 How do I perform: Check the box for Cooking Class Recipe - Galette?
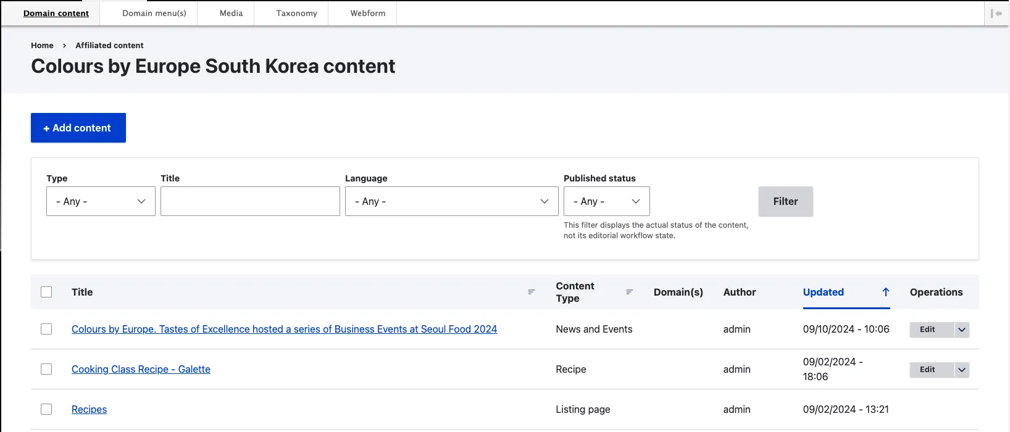(46, 369)
